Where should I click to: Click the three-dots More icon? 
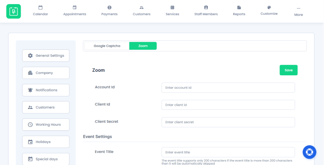point(298,9)
